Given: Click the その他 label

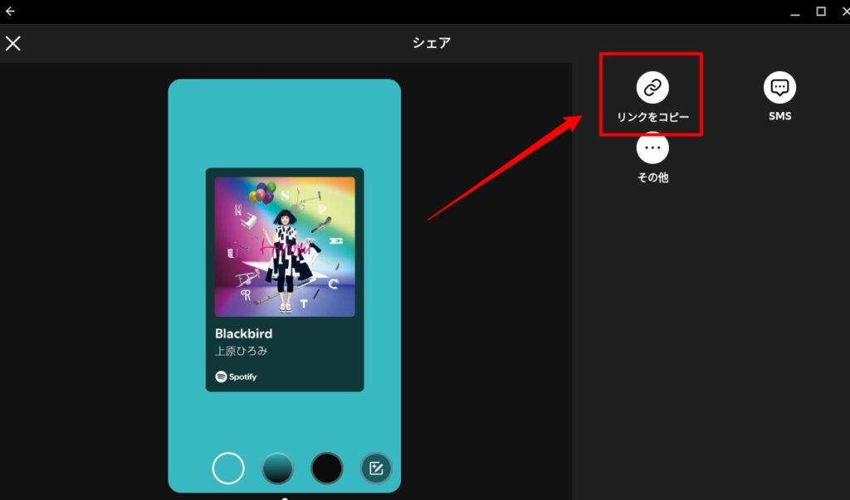Looking at the screenshot, I should point(652,177).
